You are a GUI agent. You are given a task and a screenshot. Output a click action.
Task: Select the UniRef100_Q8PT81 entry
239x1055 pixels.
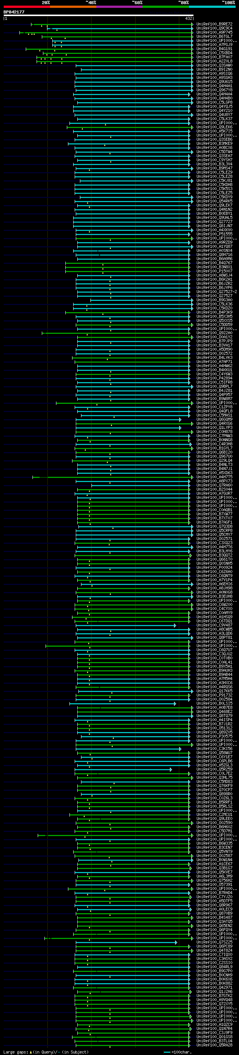214,638
